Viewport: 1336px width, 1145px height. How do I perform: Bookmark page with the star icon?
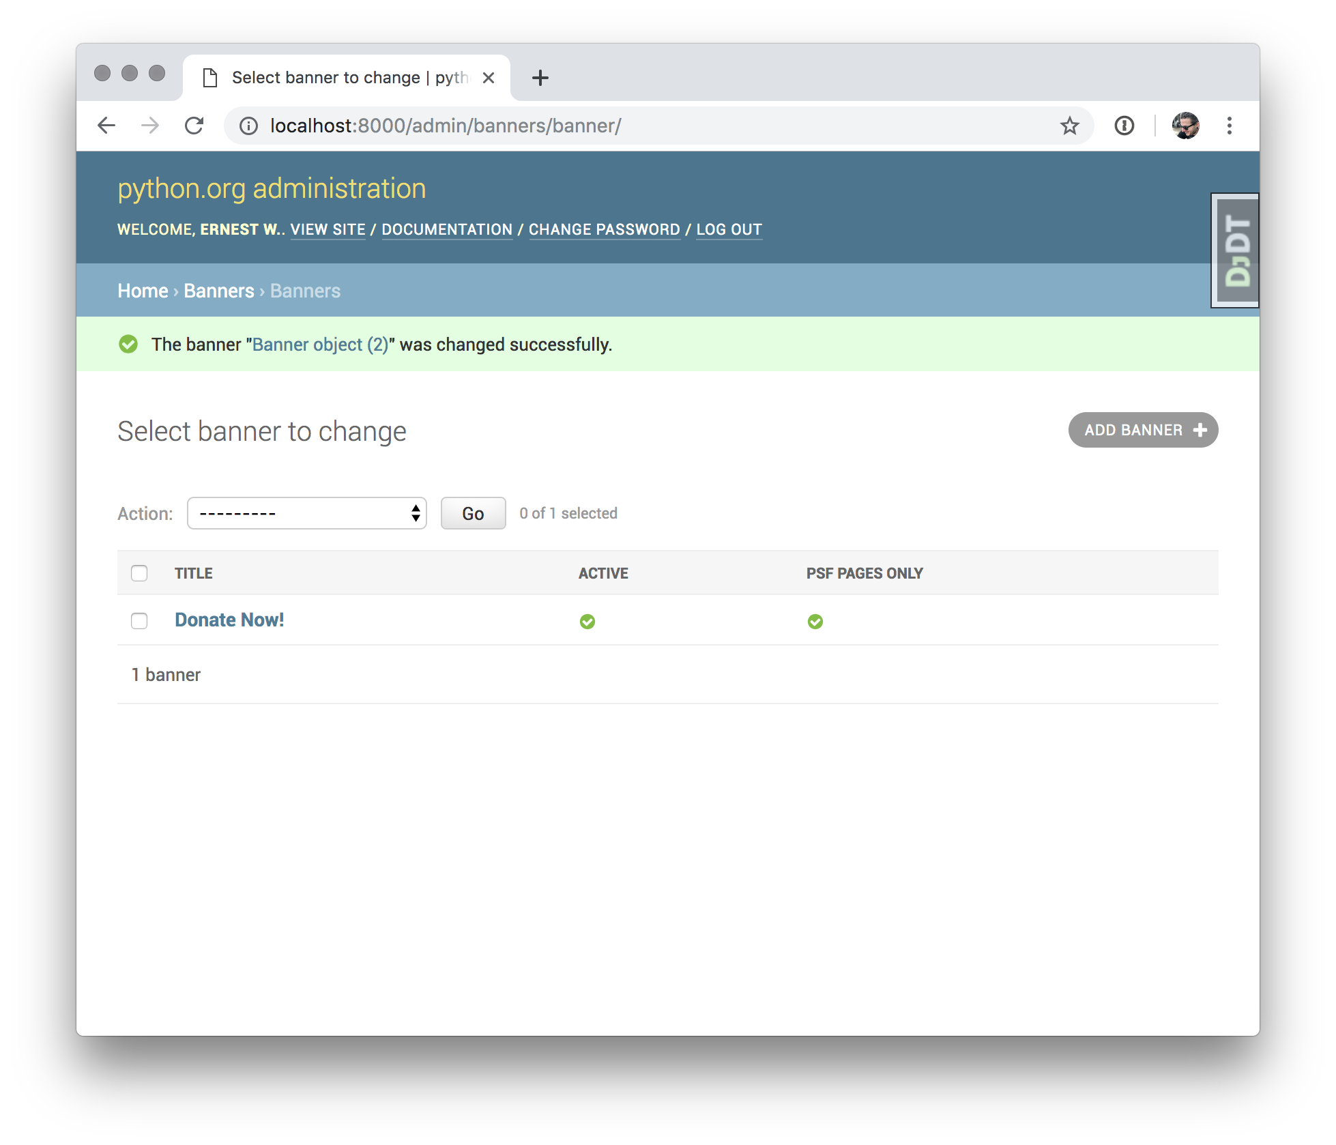[1069, 126]
